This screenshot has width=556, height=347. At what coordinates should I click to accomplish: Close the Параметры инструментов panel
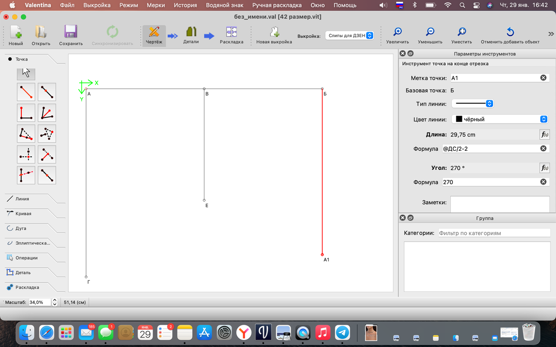pos(403,54)
